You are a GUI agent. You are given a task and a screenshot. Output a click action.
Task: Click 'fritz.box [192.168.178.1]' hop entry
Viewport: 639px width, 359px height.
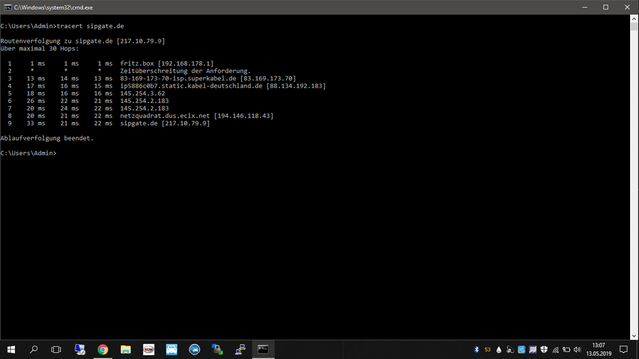tap(167, 63)
